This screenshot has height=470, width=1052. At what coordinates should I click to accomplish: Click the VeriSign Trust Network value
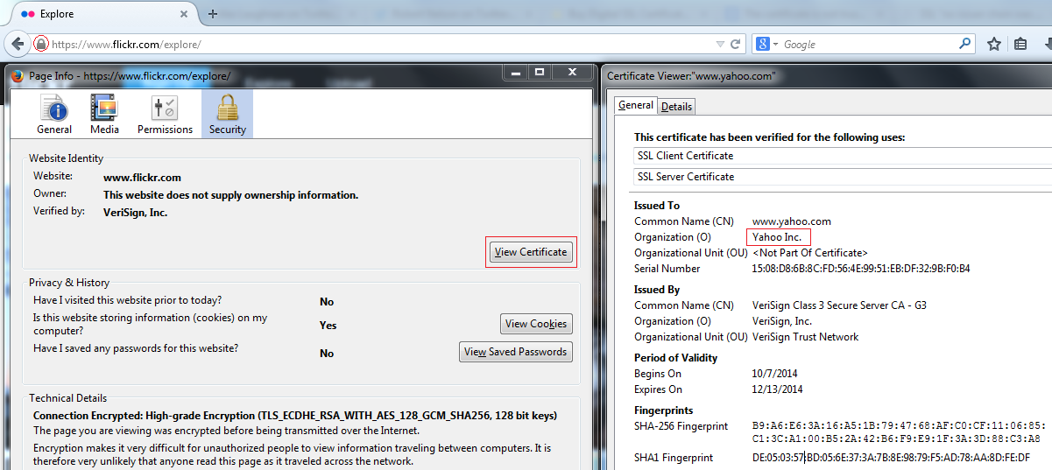tap(805, 337)
